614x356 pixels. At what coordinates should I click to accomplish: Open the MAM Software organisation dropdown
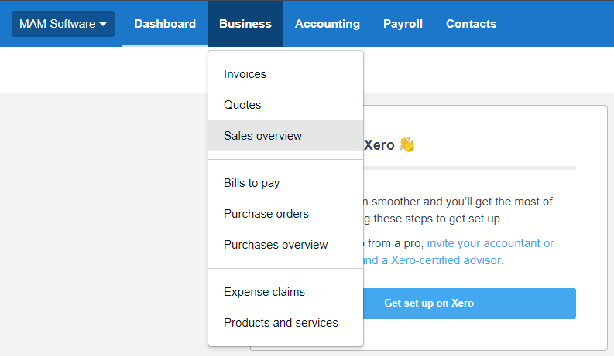click(62, 24)
